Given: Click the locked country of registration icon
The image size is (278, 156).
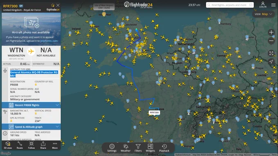Looking at the screenshot, I should (36, 85).
